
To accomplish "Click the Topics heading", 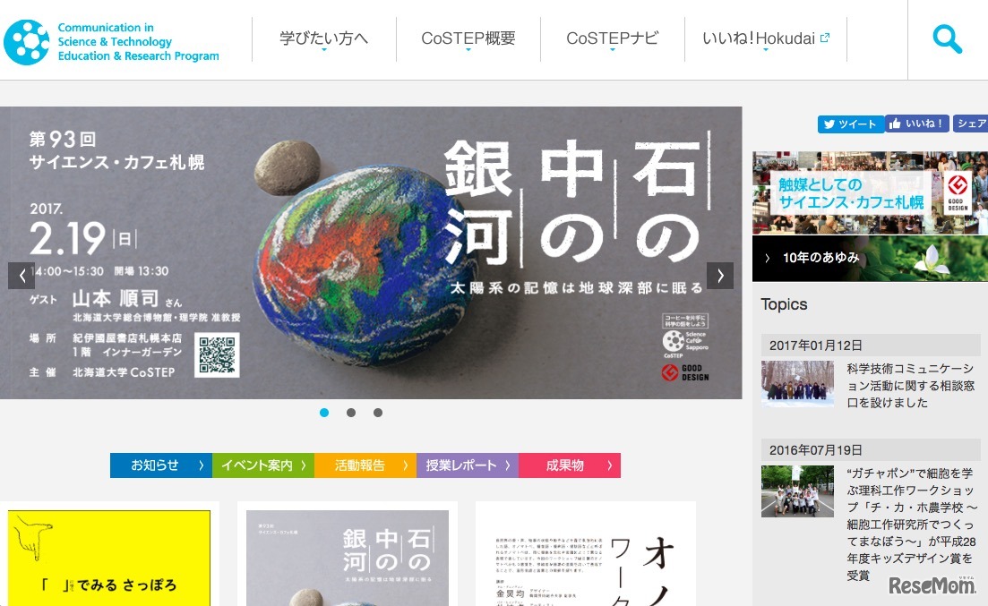I will 784,304.
